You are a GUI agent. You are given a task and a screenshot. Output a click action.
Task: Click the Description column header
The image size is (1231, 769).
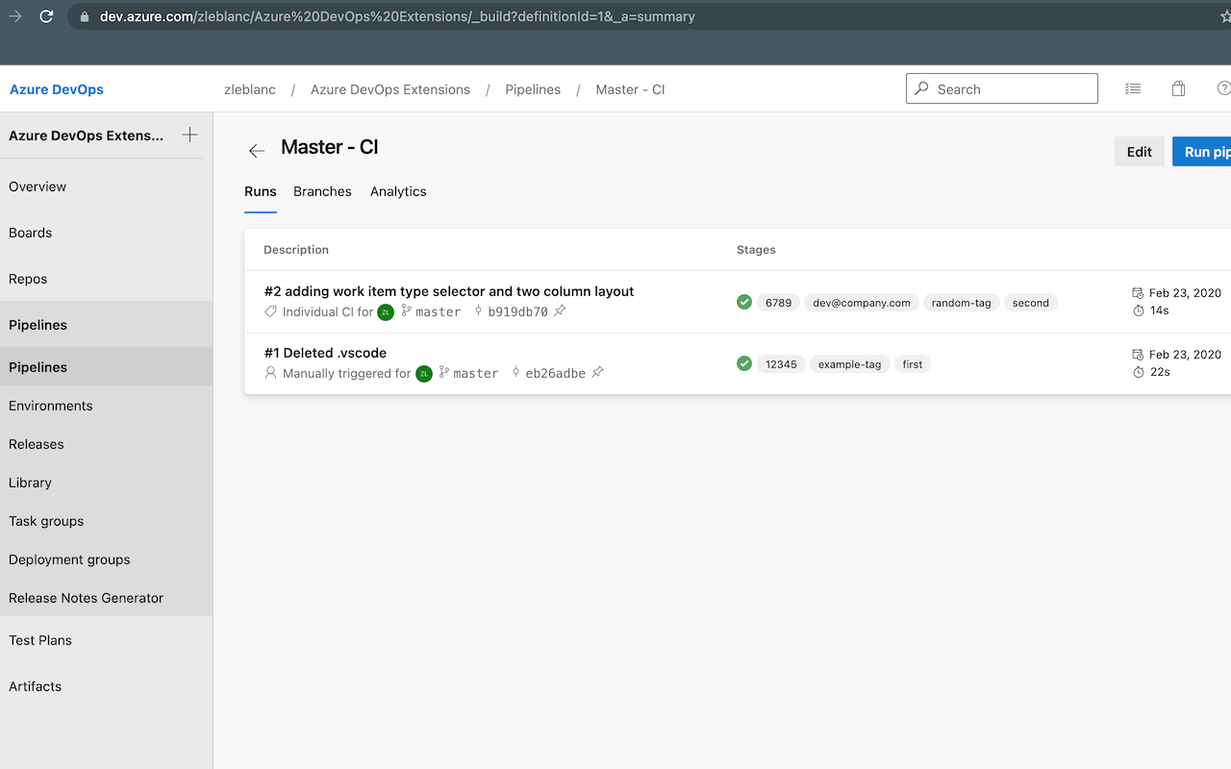[x=296, y=250]
